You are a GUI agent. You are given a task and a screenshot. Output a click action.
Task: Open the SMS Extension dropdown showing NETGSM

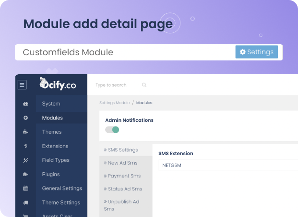pyautogui.click(x=228, y=166)
